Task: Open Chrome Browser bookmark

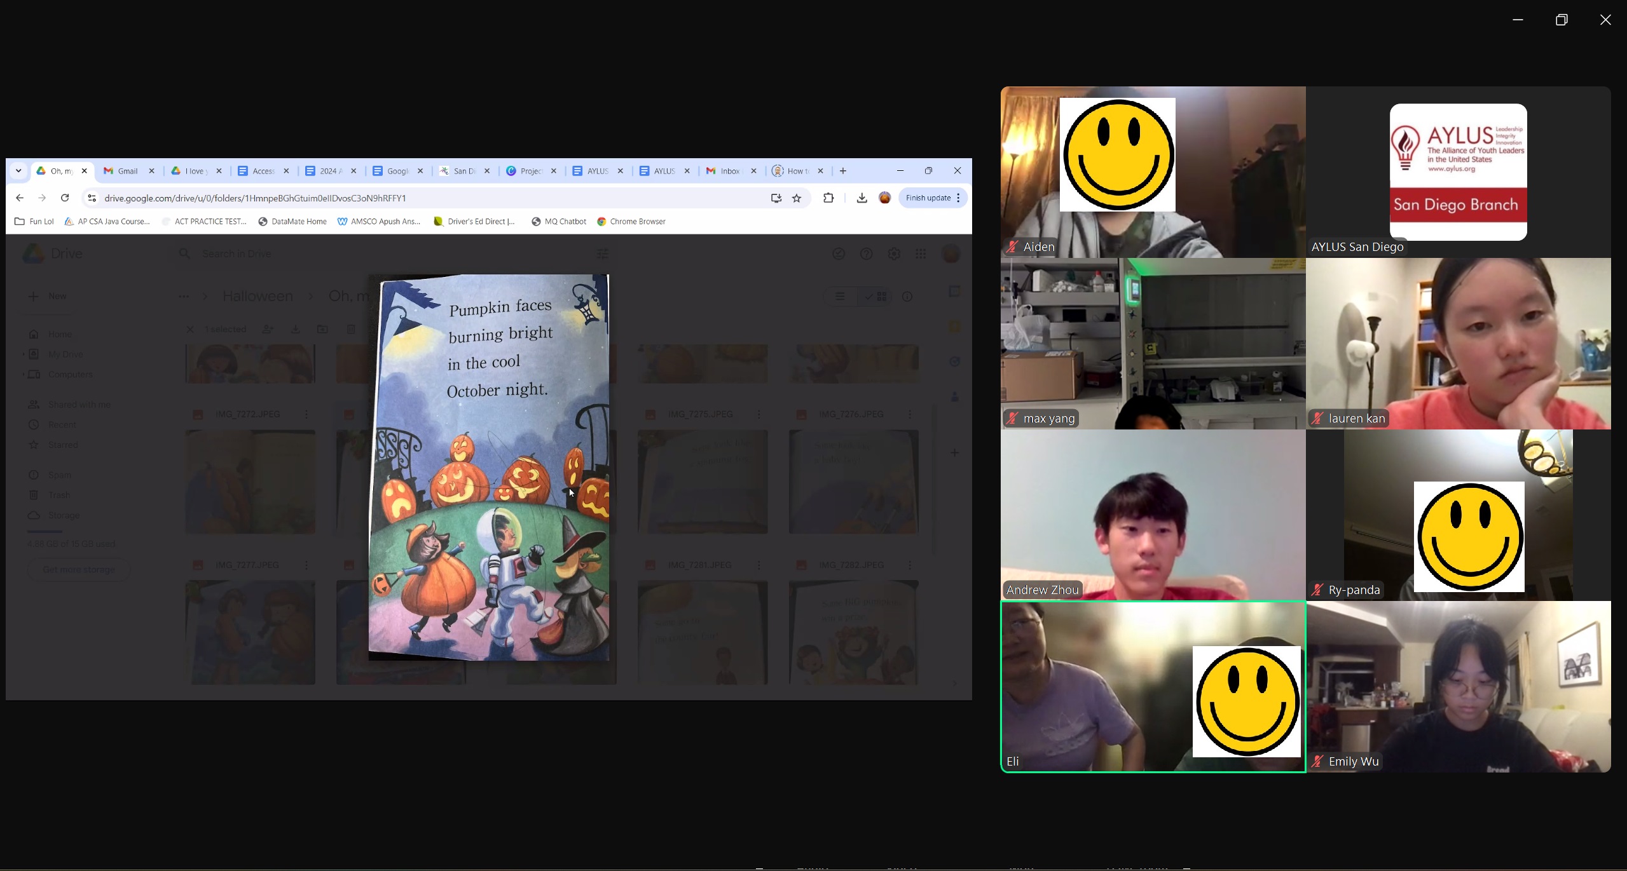Action: pos(631,222)
